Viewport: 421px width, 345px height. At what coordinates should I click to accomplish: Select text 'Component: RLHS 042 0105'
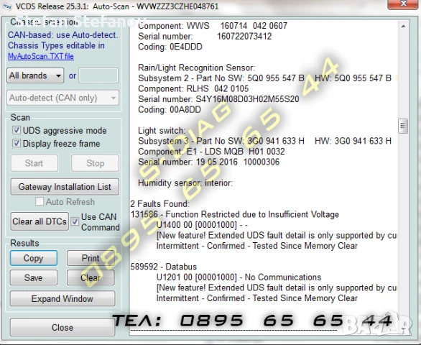(x=193, y=88)
